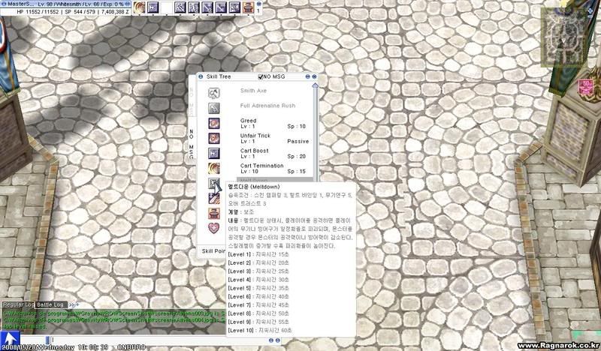Click the eighth hotkey bar skill icon
Screen dimensions: 601x351
tap(235, 7)
